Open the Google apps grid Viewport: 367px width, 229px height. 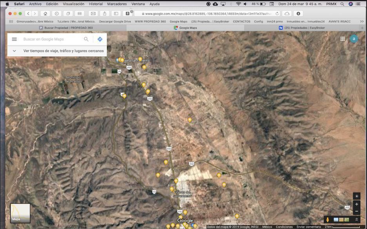[x=342, y=39]
